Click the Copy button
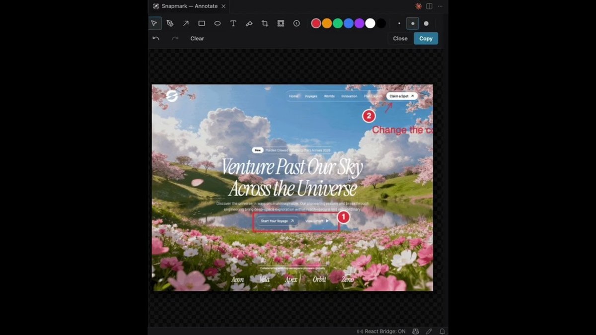The height and width of the screenshot is (335, 596). click(426, 38)
